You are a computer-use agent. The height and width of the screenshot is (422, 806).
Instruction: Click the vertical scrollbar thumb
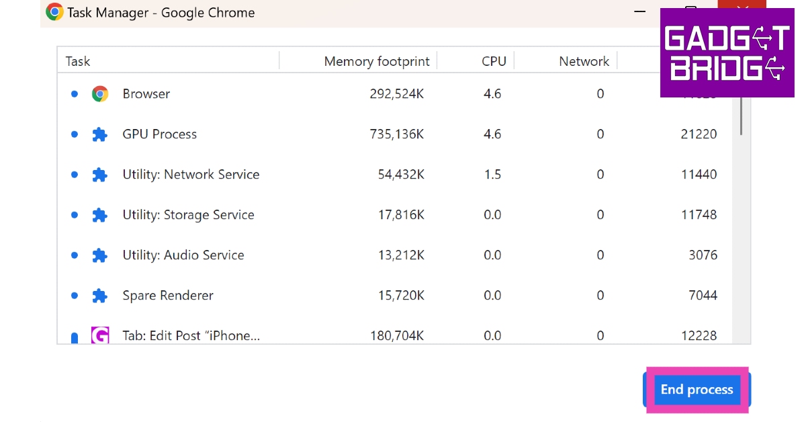(742, 114)
